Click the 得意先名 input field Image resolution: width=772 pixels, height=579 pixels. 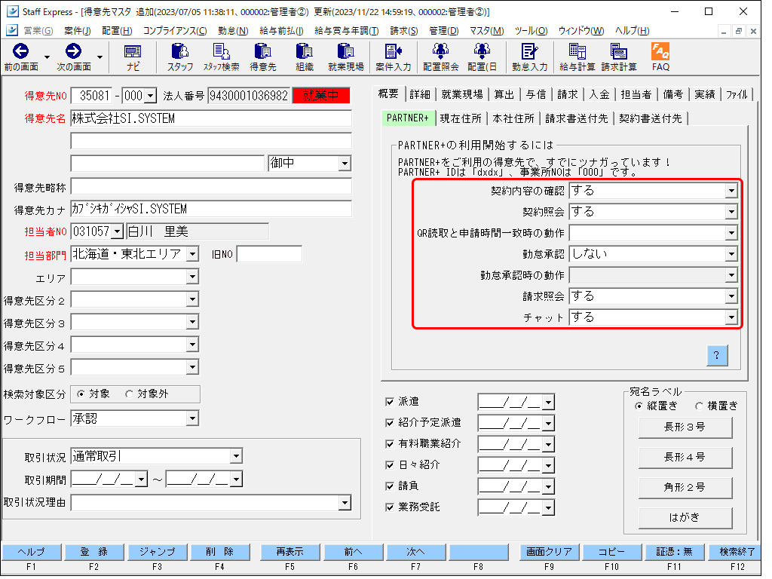(x=211, y=118)
